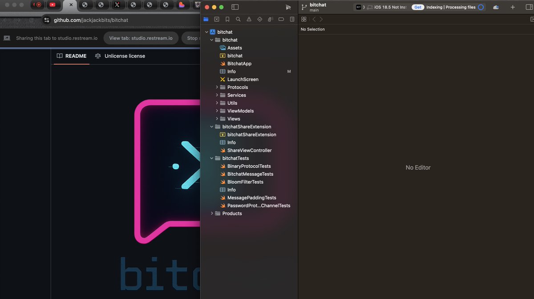Switch to the X (Twitter) browser tab

point(117,5)
